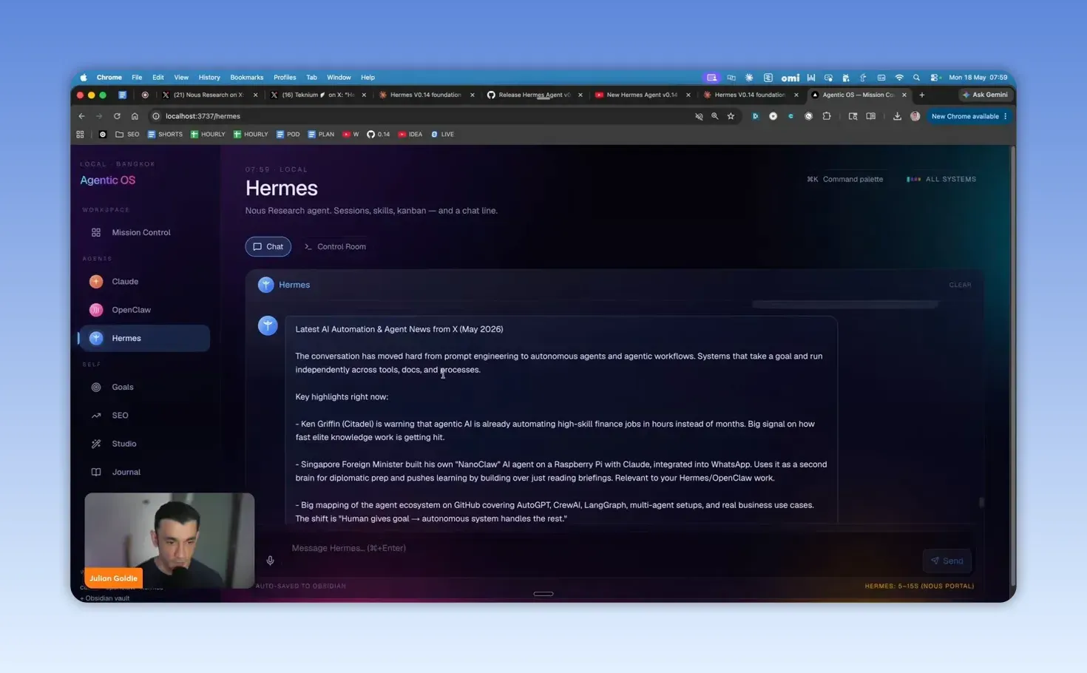The width and height of the screenshot is (1087, 673).
Task: Open the History menu
Action: [209, 78]
